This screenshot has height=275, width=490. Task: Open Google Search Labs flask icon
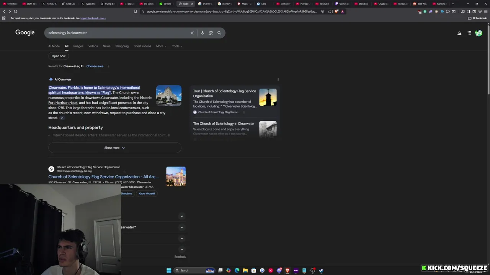click(x=459, y=33)
